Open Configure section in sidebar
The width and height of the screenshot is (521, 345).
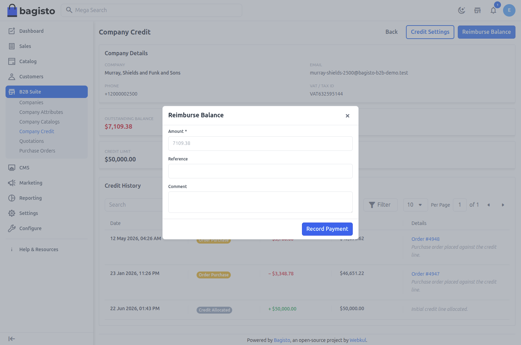[47, 228]
